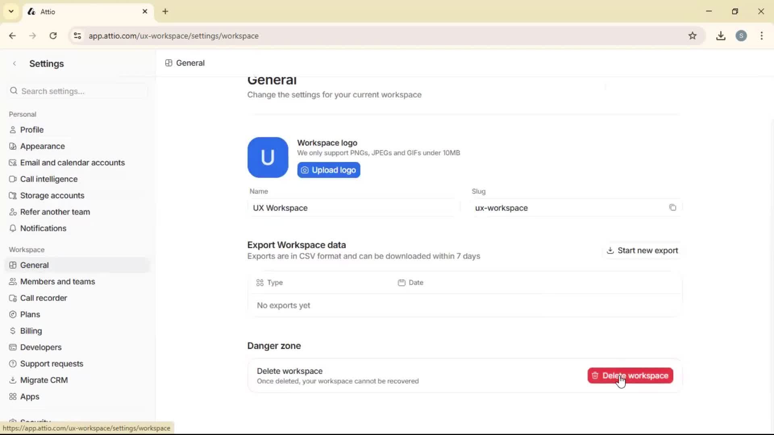Screen dimensions: 774x435
Task: Click the Upload logo button
Action: point(329,170)
